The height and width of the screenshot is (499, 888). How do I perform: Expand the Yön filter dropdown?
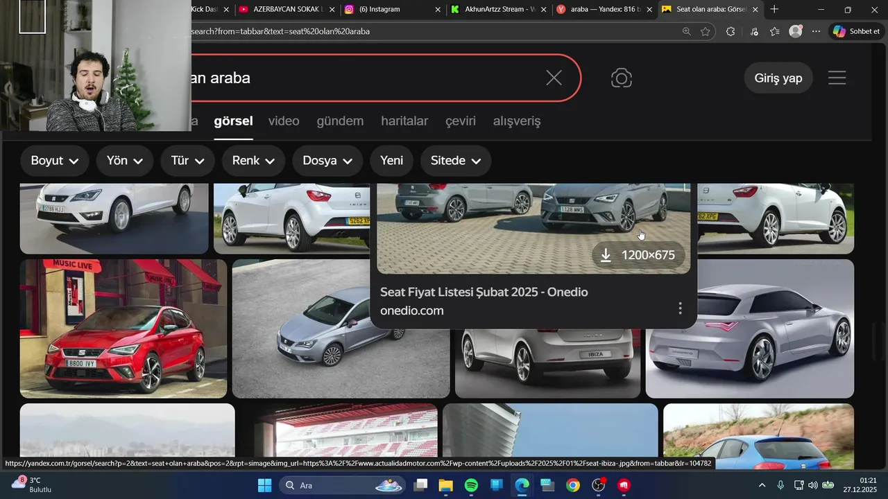(125, 161)
